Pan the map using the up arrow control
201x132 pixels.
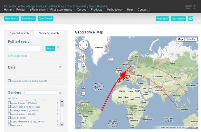pos(83,42)
